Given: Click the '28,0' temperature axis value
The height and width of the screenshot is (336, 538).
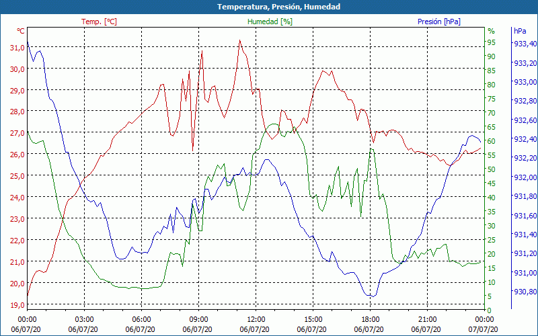Looking at the screenshot, I should coord(17,112).
